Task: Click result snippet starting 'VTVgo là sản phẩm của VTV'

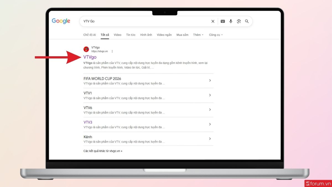Action: coord(146,65)
